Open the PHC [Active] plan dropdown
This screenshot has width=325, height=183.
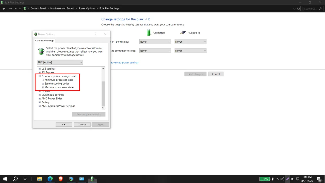point(60,62)
